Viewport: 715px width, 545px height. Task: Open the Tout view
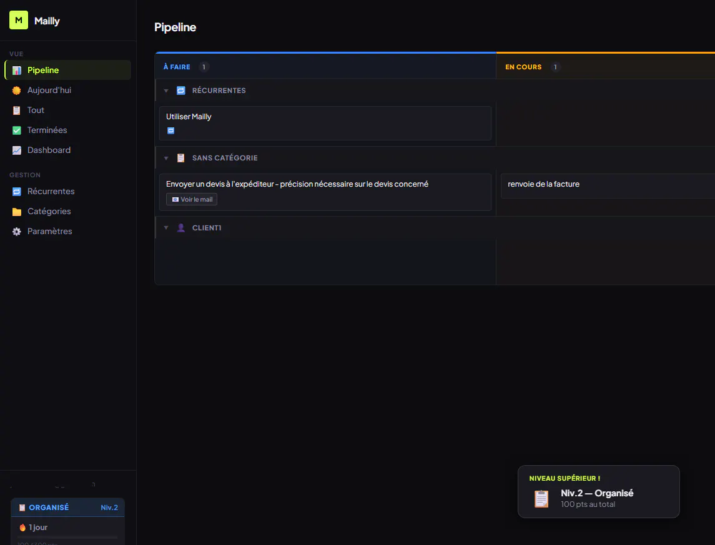pos(68,110)
